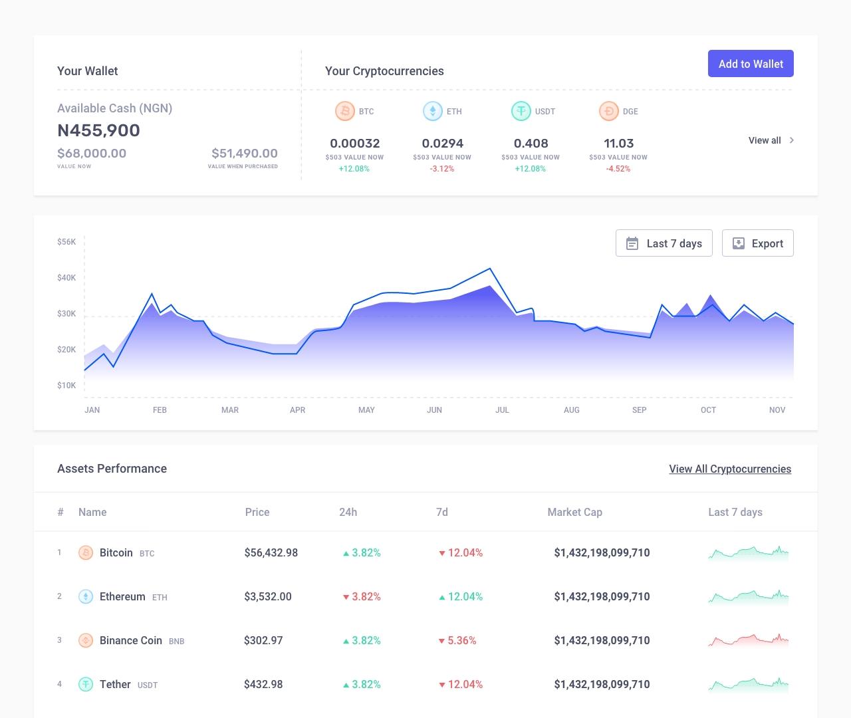Click the red down arrow in Bitcoin 7d
The height and width of the screenshot is (718, 851).
pyautogui.click(x=441, y=553)
